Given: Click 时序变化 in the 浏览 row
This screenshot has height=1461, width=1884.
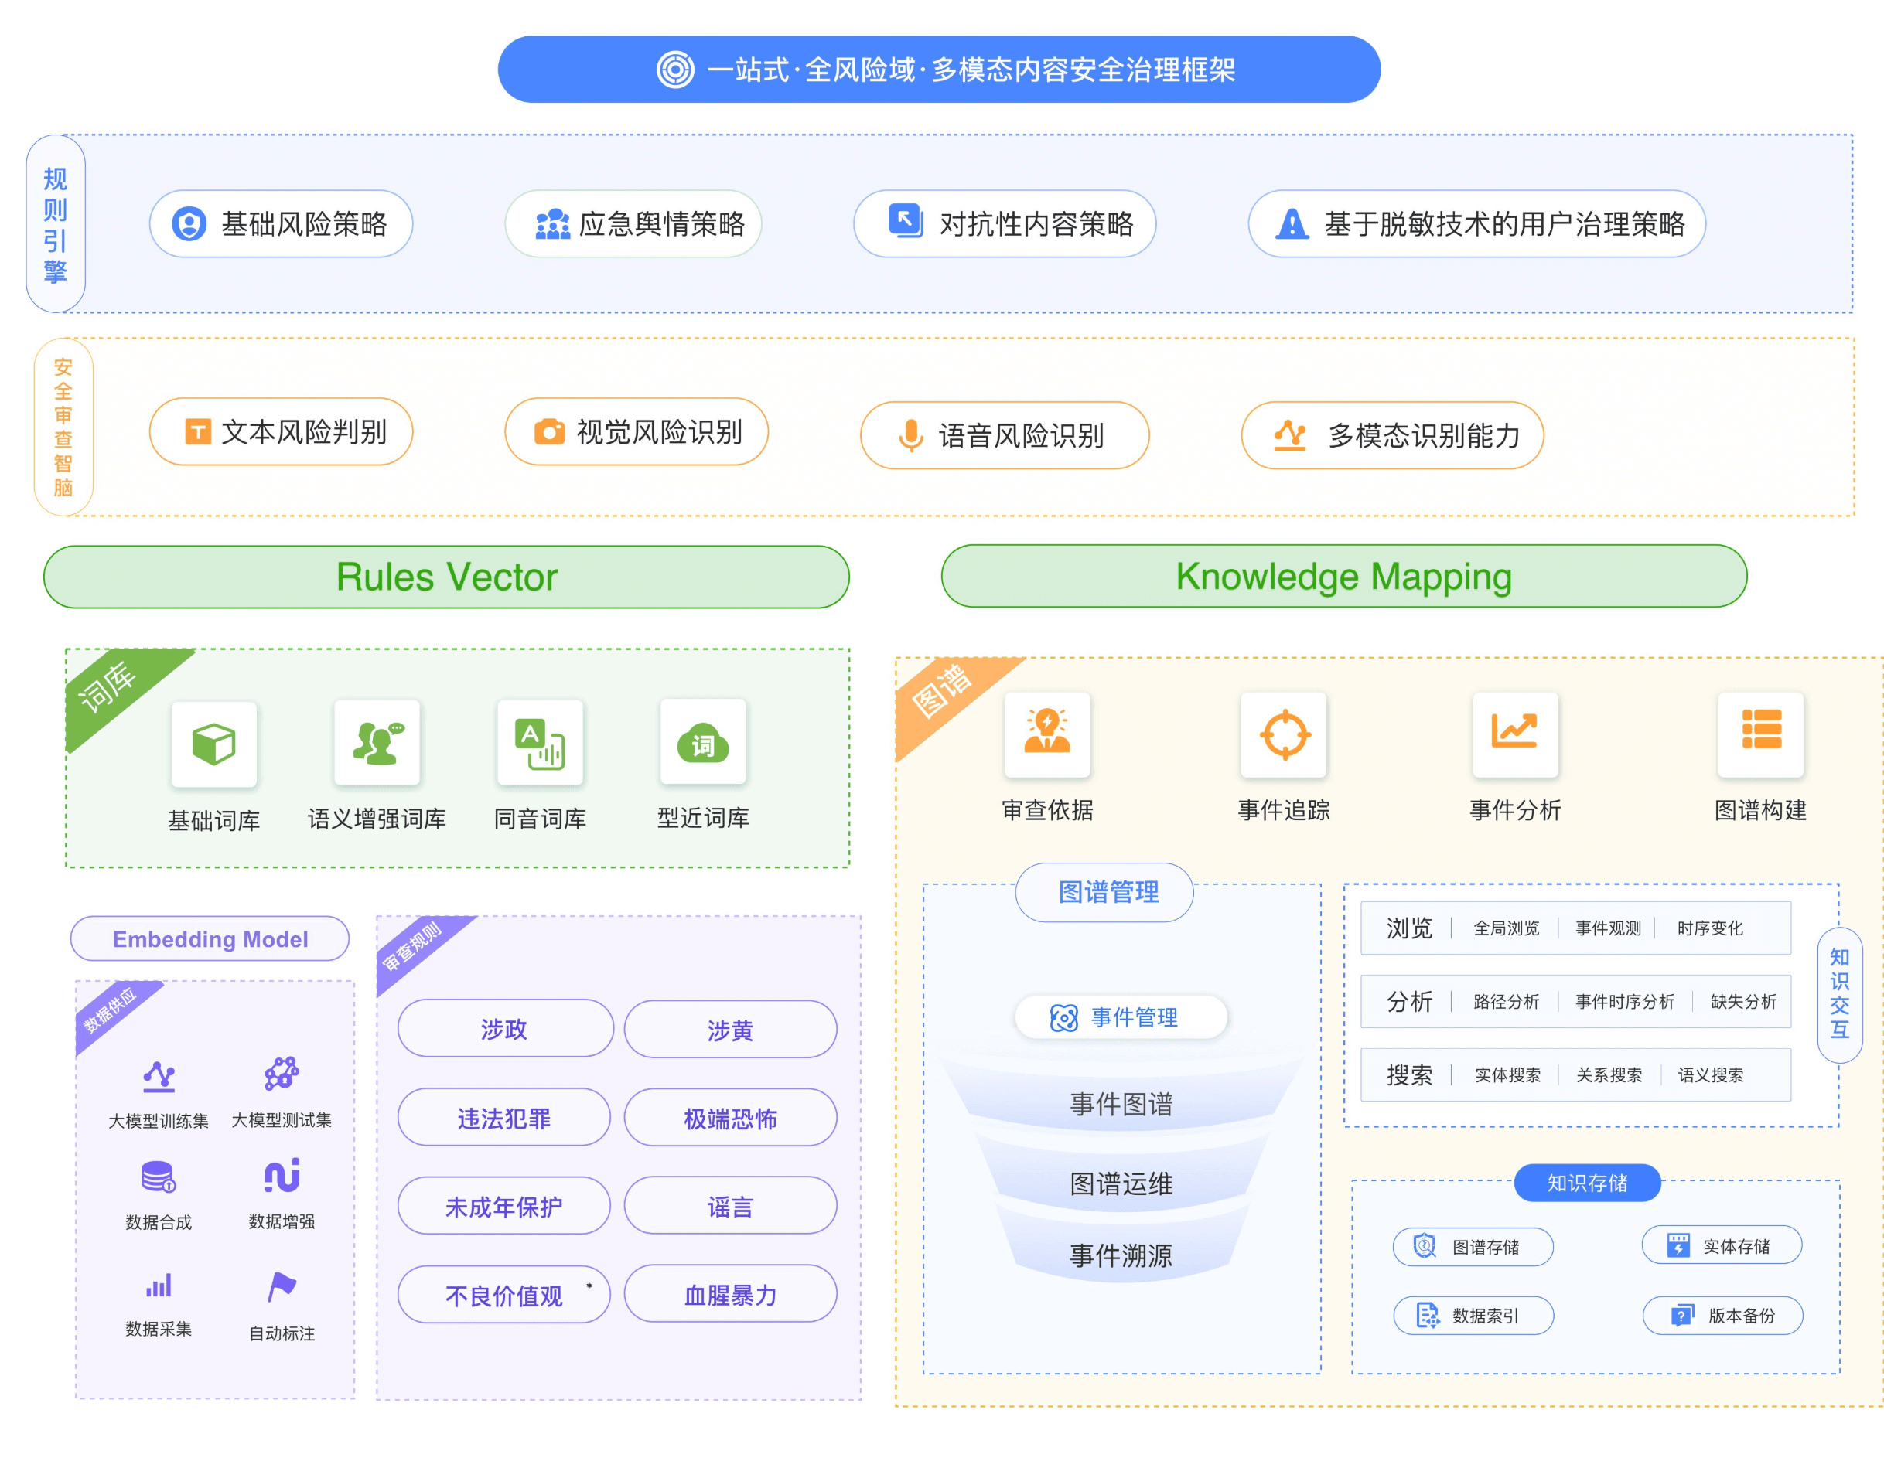Looking at the screenshot, I should click(1710, 928).
